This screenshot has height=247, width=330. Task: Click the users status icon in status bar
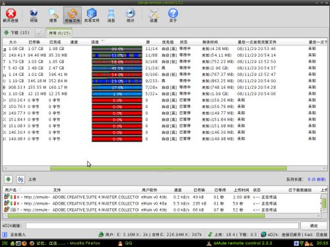(x=101, y=234)
